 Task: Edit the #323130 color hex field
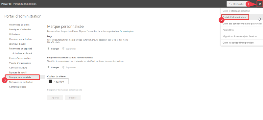coord(58,81)
